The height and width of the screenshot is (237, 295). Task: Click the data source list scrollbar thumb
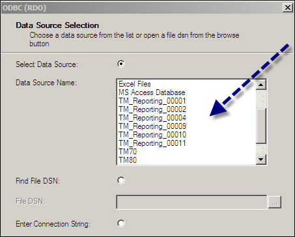(261, 126)
